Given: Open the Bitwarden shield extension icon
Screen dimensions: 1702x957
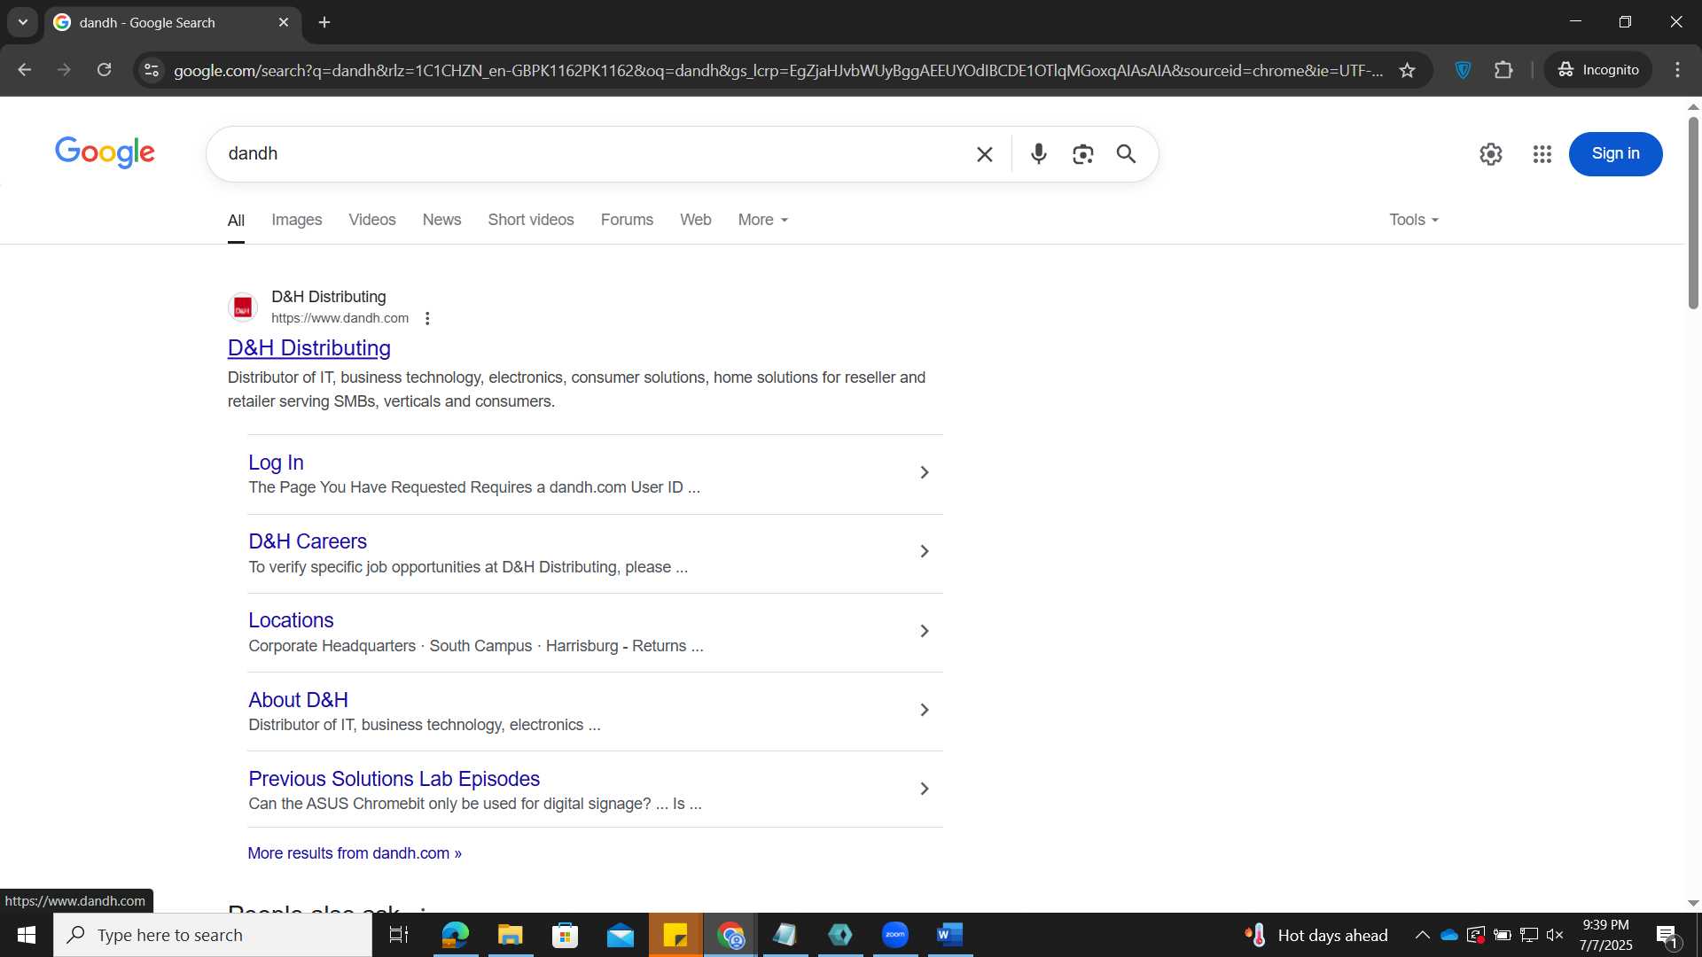Looking at the screenshot, I should 1464,70.
